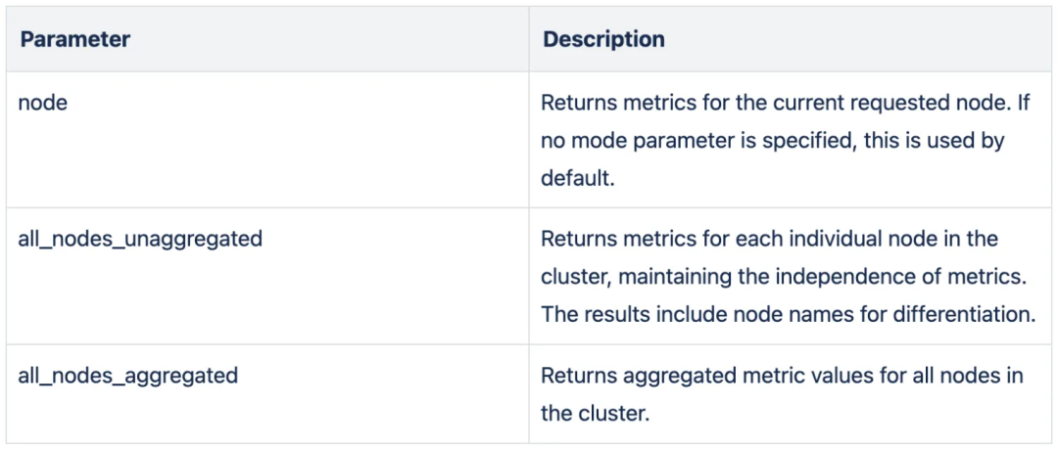Click the line starting 'Returns metrics for the current'
1058x451 pixels.
(785, 103)
